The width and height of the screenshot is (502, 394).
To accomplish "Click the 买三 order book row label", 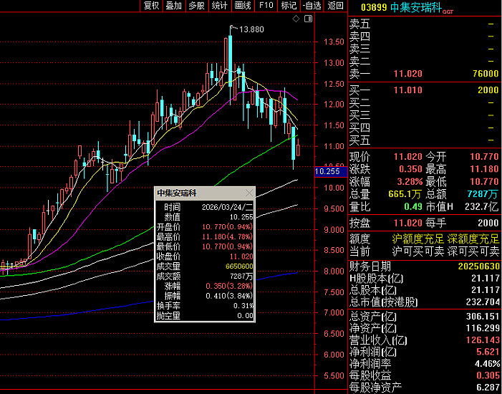I will [359, 115].
